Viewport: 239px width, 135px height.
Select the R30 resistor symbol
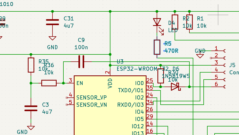[x=161, y=76]
